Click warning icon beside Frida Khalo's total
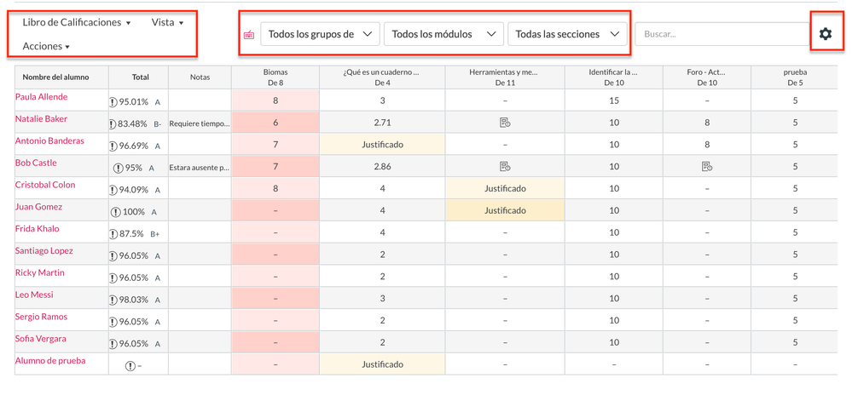852x395 pixels. pos(113,234)
